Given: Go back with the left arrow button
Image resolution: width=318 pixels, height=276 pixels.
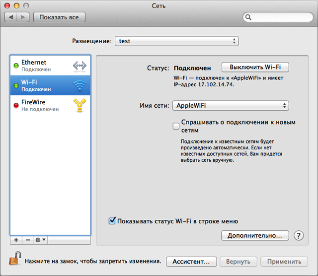Looking at the screenshot, I should pos(11,17).
